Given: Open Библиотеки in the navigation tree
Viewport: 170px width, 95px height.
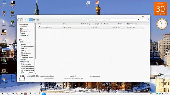Looking at the screenshot, I should 25,42.
